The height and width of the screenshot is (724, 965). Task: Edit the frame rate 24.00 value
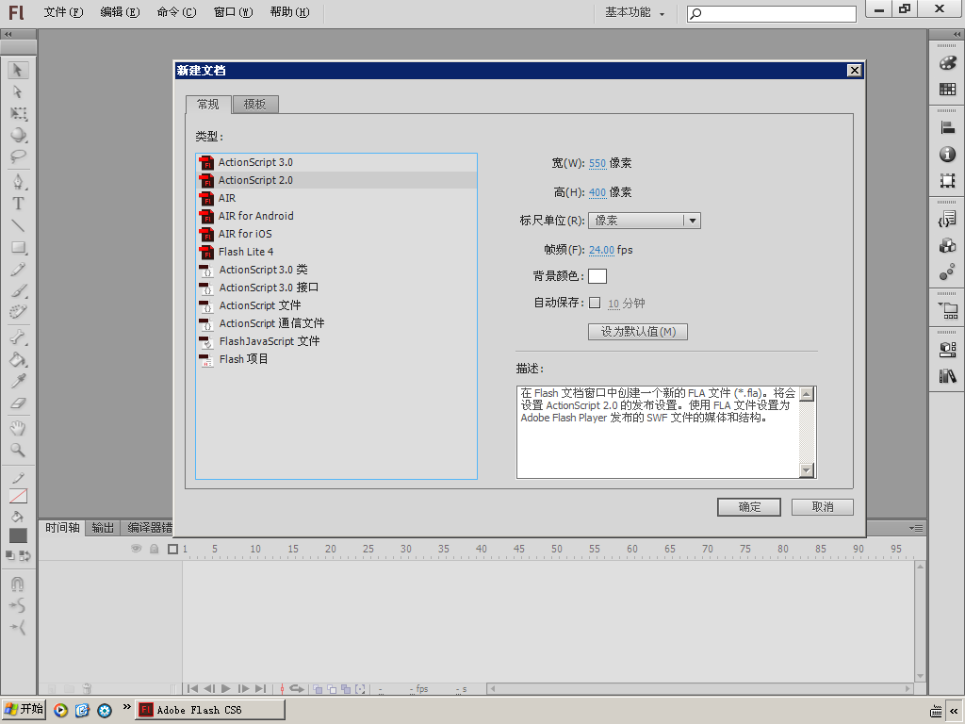(601, 250)
